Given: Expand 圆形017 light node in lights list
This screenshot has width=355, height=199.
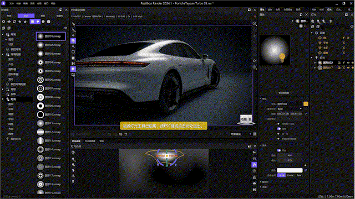Looking at the screenshot, I should (315, 67).
